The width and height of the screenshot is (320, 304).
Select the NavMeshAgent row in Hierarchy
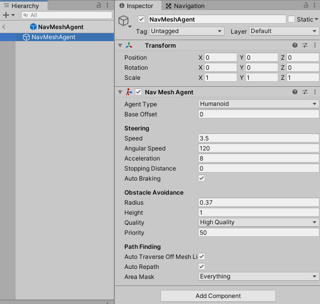(57, 37)
